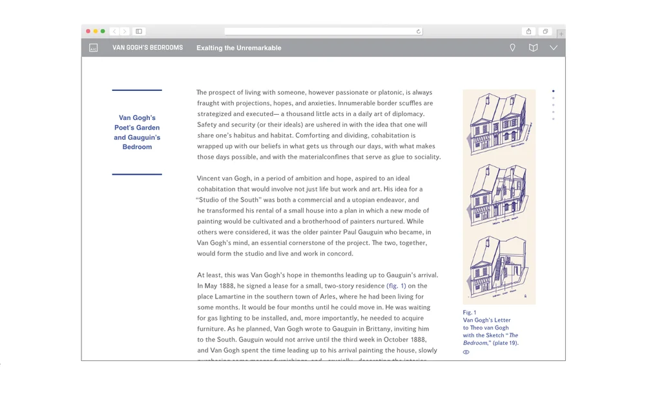Image resolution: width=646 pixels, height=403 pixels.
Task: Open VAN GOGH'S BEDROOMS title link
Action: pyautogui.click(x=147, y=48)
